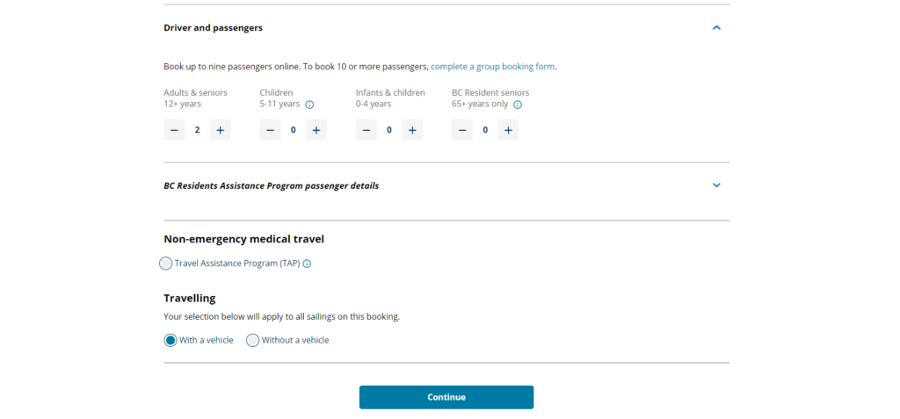Increase Adults & seniors passenger count
The image size is (900, 419).
pyautogui.click(x=220, y=130)
